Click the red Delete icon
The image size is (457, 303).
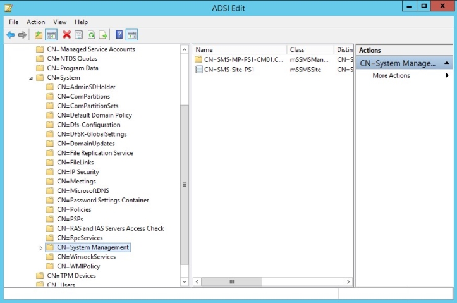[x=66, y=35]
